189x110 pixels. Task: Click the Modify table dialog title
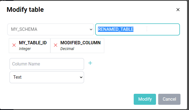[25, 10]
